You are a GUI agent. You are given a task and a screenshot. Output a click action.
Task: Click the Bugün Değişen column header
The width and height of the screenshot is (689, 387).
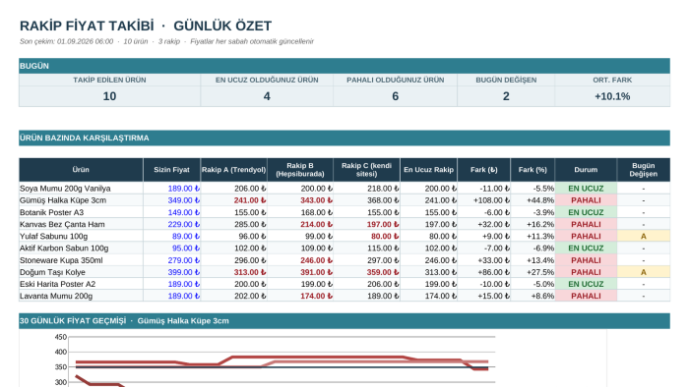[644, 170]
